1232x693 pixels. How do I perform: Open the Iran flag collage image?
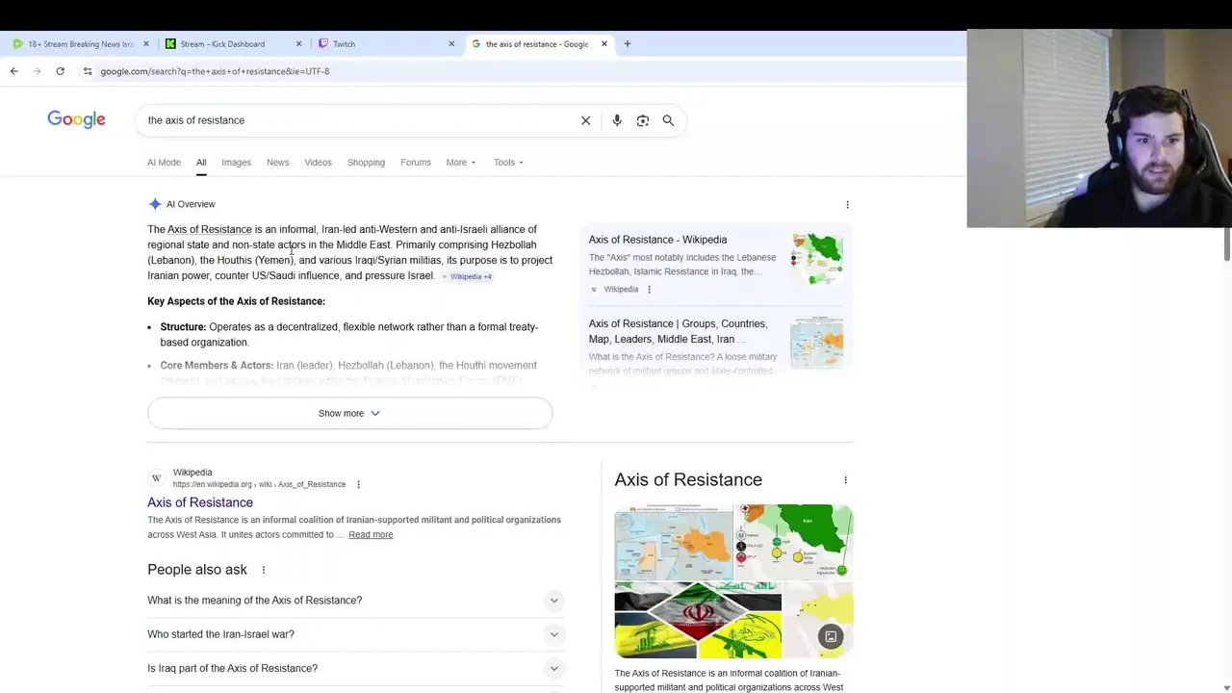(x=698, y=621)
